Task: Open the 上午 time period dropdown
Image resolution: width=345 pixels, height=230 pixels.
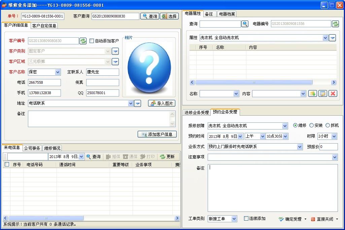Action: 263,137
